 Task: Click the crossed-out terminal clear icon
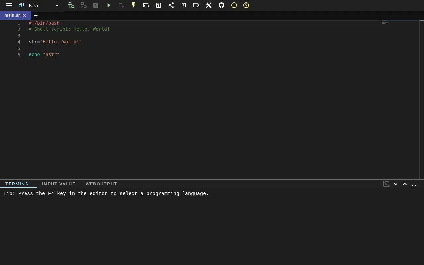pos(386,184)
